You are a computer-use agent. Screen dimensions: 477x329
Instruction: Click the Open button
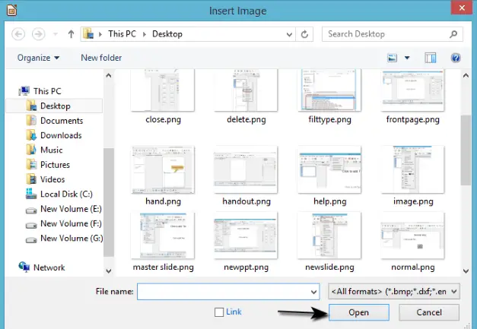359,312
